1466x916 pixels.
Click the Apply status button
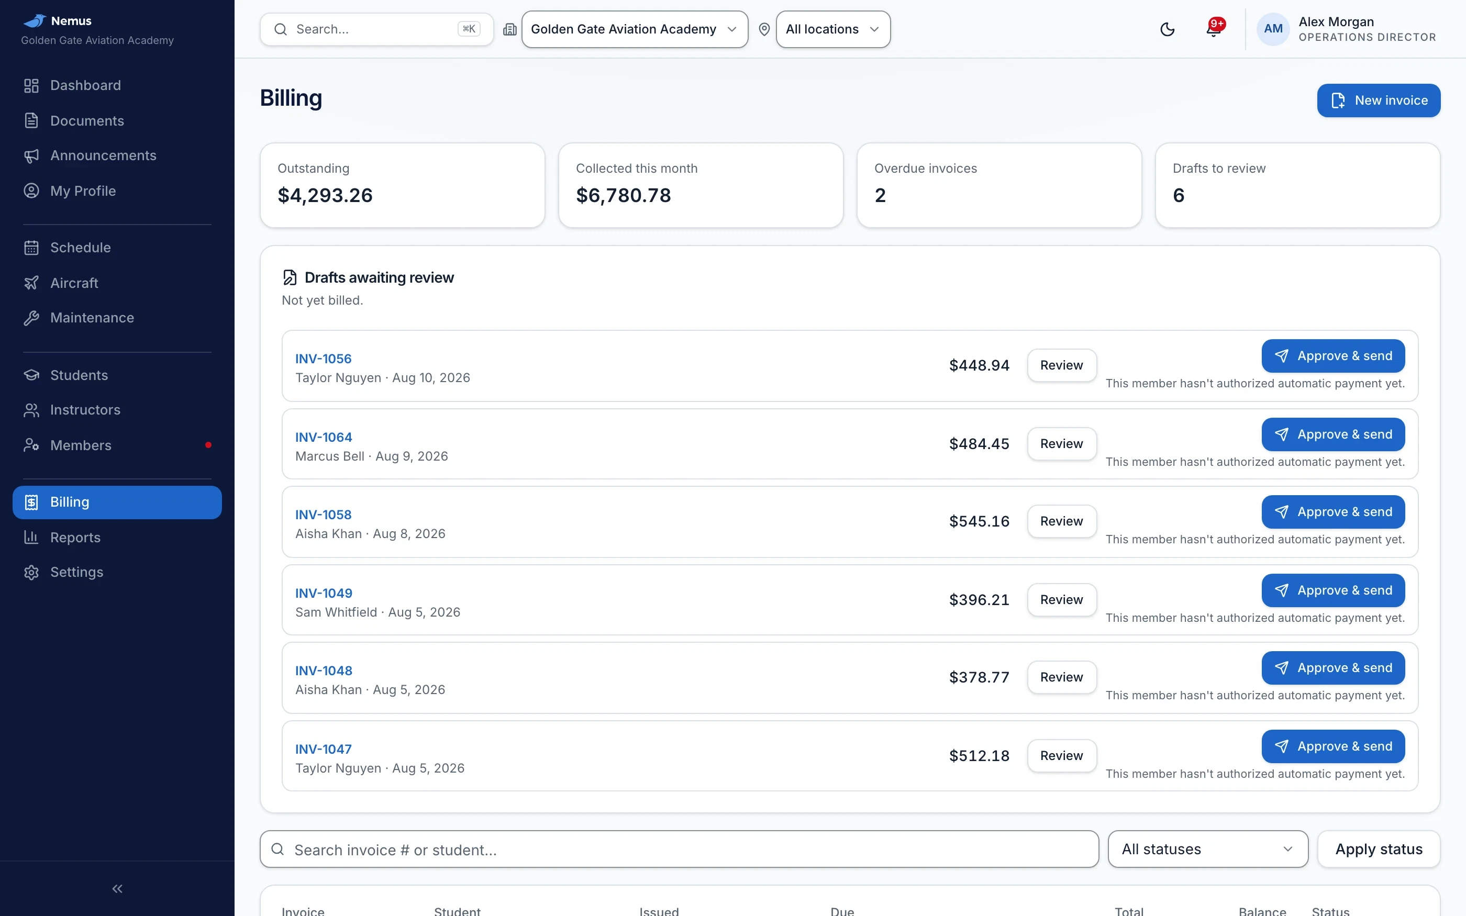click(1378, 849)
